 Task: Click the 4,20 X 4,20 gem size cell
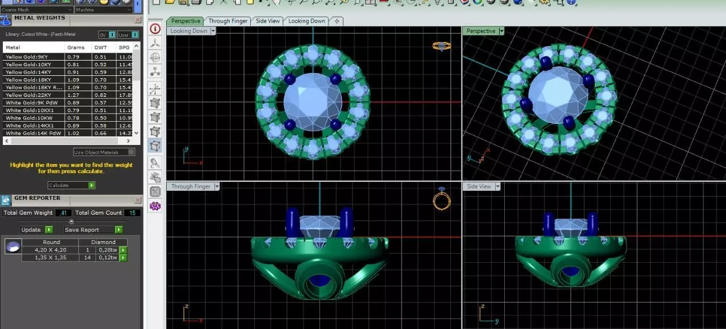tap(50, 250)
